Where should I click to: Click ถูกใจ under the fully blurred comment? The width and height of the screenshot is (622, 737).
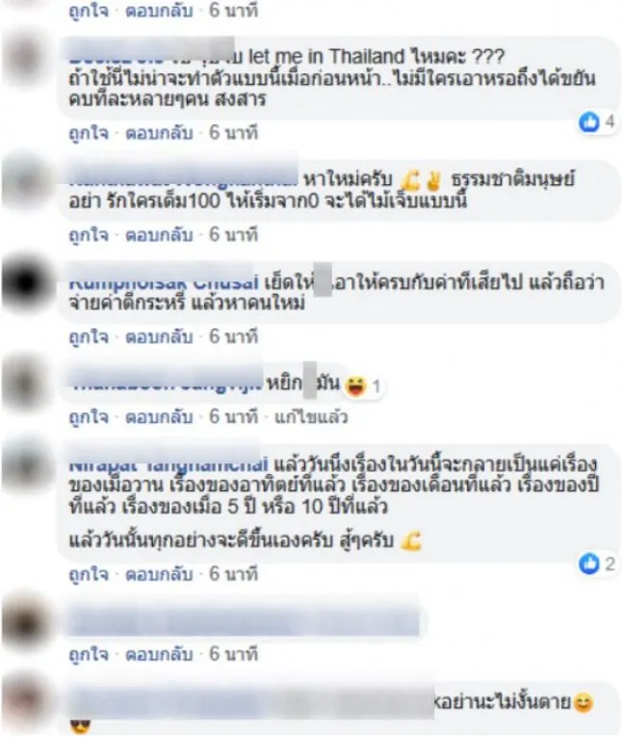click(x=89, y=654)
